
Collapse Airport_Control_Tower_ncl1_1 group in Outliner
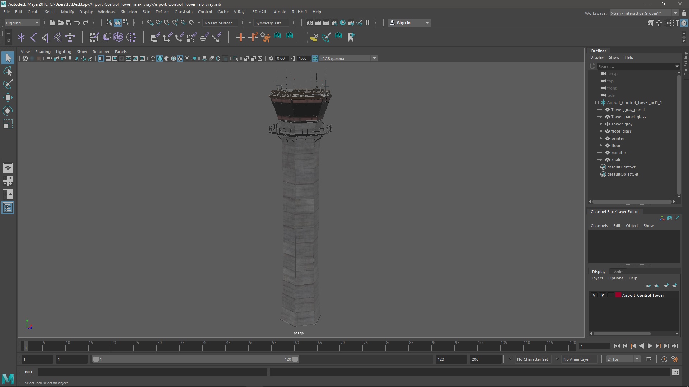pos(597,102)
